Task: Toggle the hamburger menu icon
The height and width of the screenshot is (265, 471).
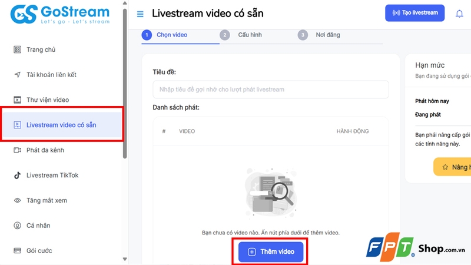Action: coord(140,14)
